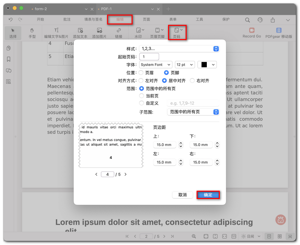Open the comments sidebar panel
Image resolution: width=300 pixels, height=245 pixels.
click(9, 71)
